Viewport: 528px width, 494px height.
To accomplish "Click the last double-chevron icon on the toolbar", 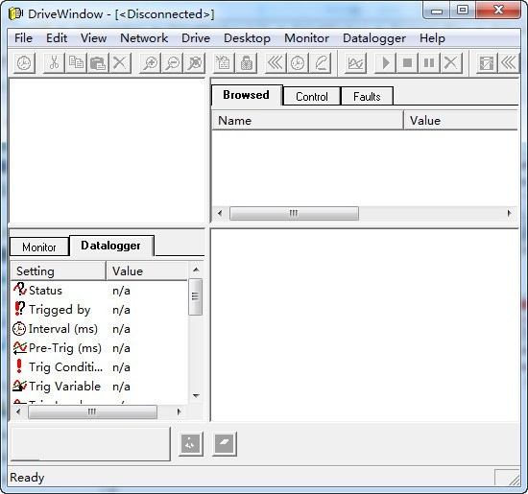I will [508, 63].
